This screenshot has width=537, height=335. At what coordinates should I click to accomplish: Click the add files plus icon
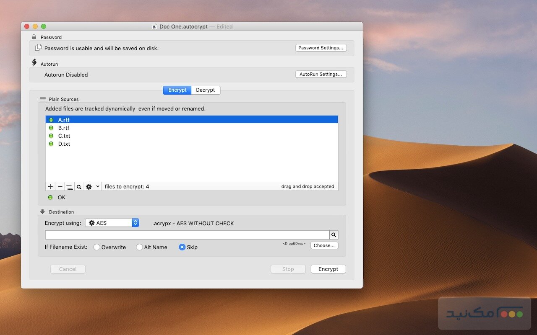pyautogui.click(x=50, y=186)
